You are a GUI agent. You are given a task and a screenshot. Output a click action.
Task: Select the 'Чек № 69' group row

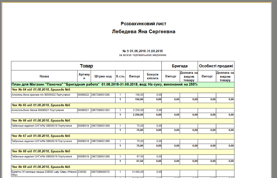[x=41, y=167]
